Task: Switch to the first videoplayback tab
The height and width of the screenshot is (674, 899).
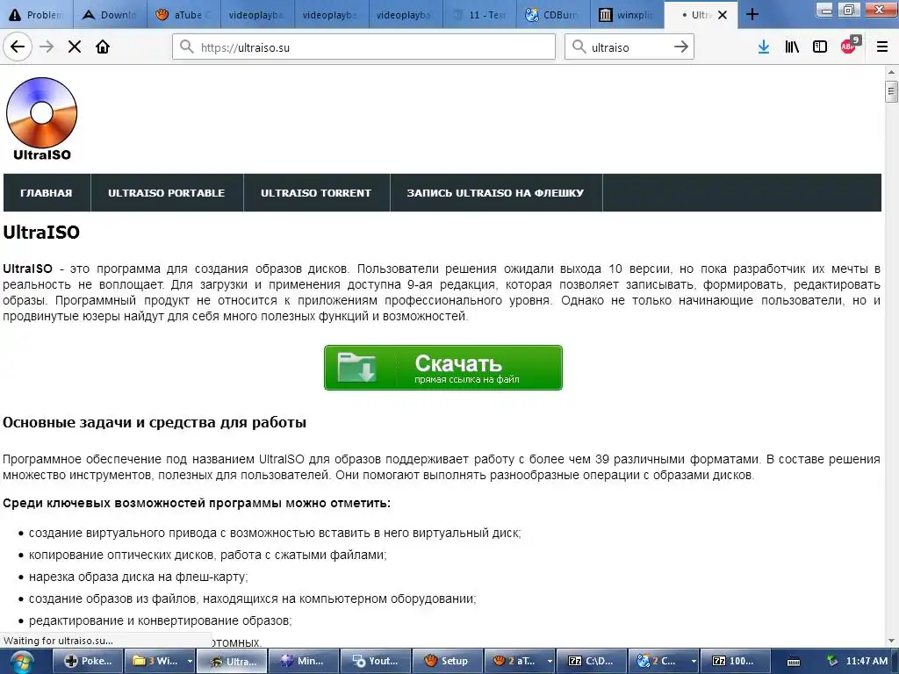Action: coord(258,15)
